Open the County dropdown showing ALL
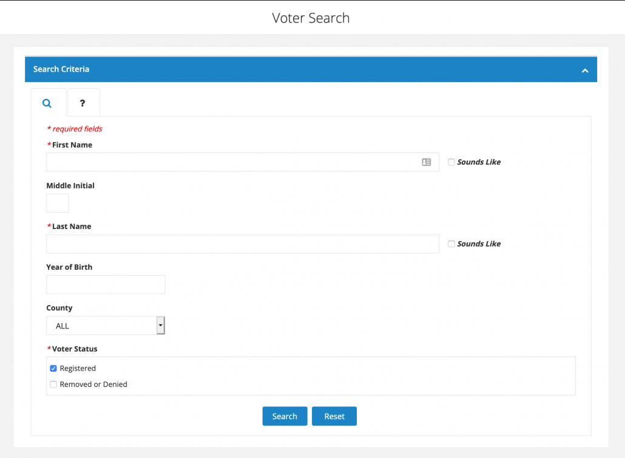This screenshot has width=625, height=458. click(x=106, y=326)
